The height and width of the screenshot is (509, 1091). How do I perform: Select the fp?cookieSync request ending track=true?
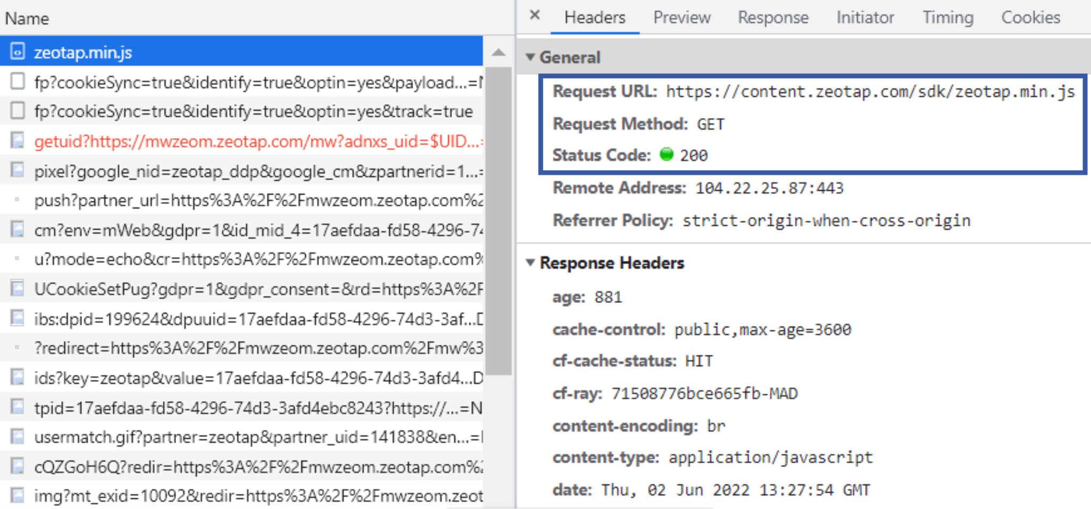[x=241, y=111]
